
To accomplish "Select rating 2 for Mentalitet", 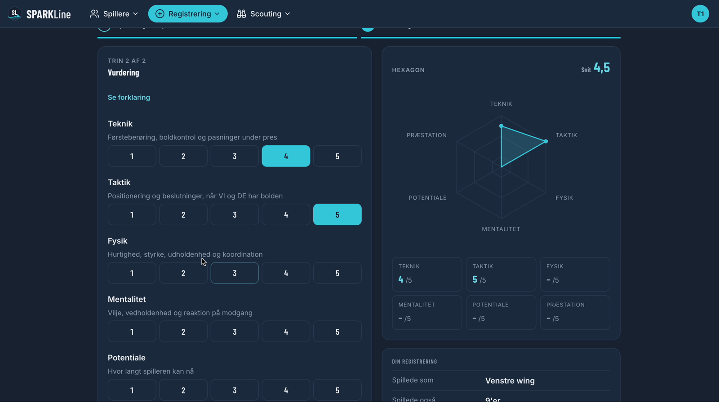I will [x=183, y=332].
